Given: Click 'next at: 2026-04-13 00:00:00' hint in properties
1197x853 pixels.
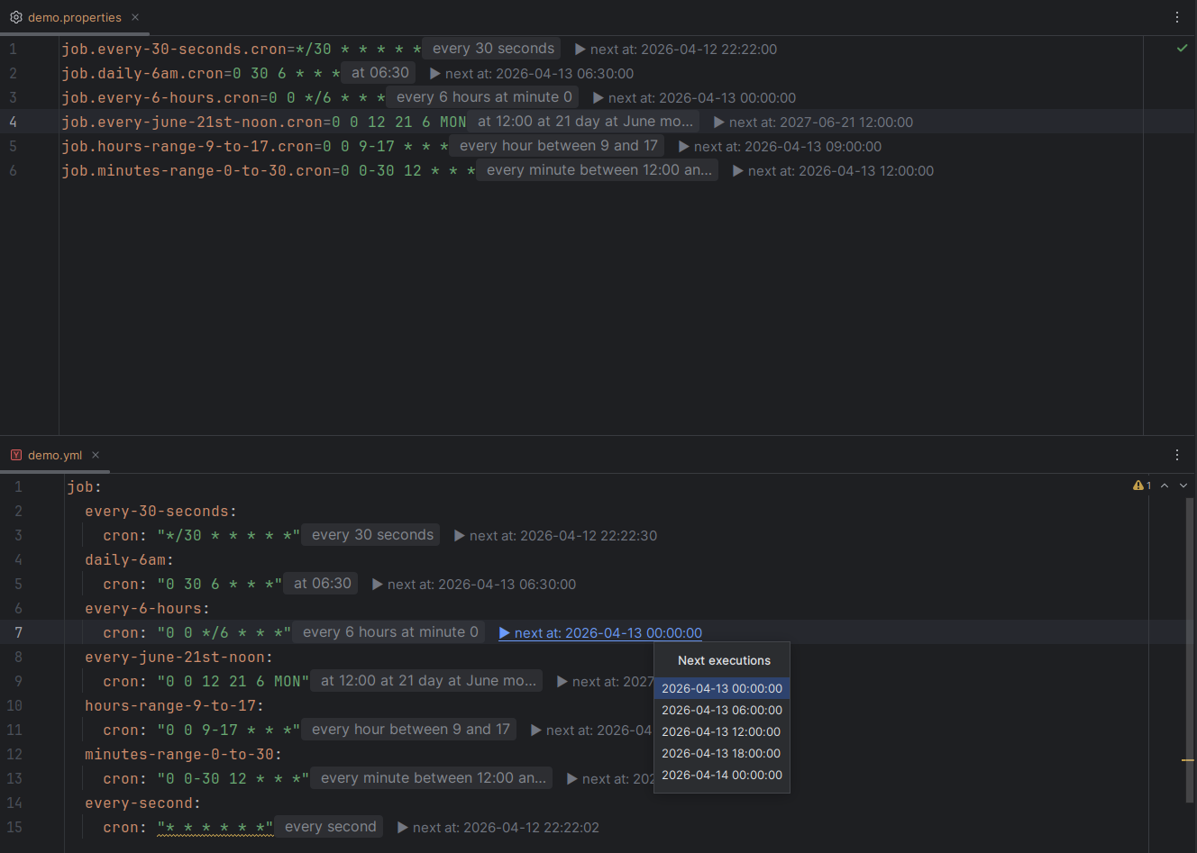Looking at the screenshot, I should coord(694,98).
